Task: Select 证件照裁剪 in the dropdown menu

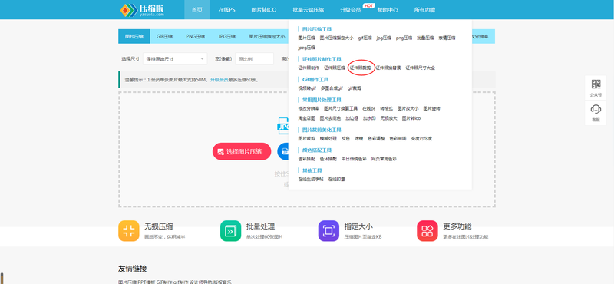Action: pos(360,68)
